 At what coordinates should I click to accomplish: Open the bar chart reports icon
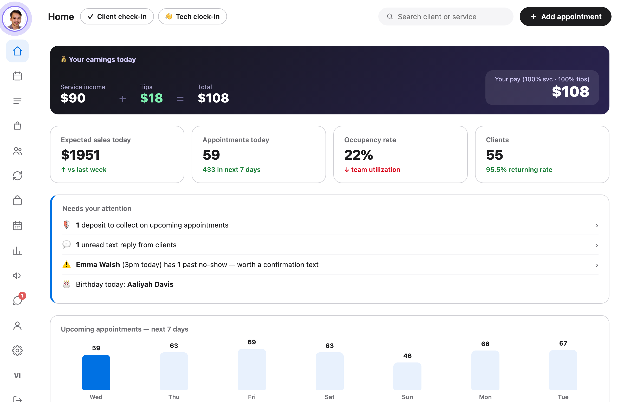[17, 251]
